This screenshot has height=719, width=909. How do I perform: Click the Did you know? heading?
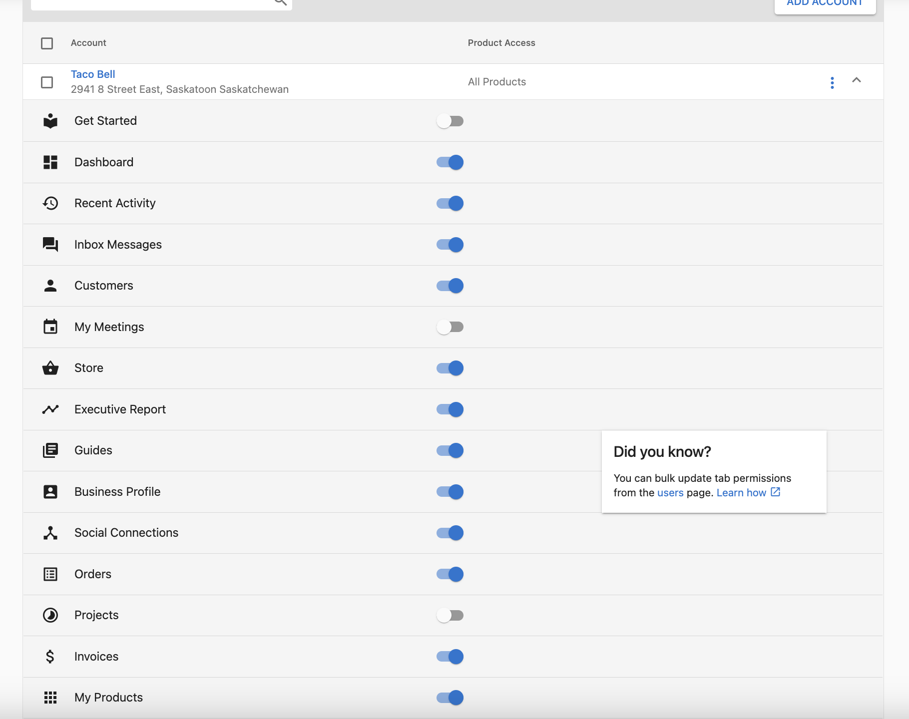(x=662, y=452)
